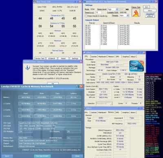Viewport: 163px width, 158px height.
Task: Close the IntelBurnTest Success dialog
Action: click(x=81, y=62)
